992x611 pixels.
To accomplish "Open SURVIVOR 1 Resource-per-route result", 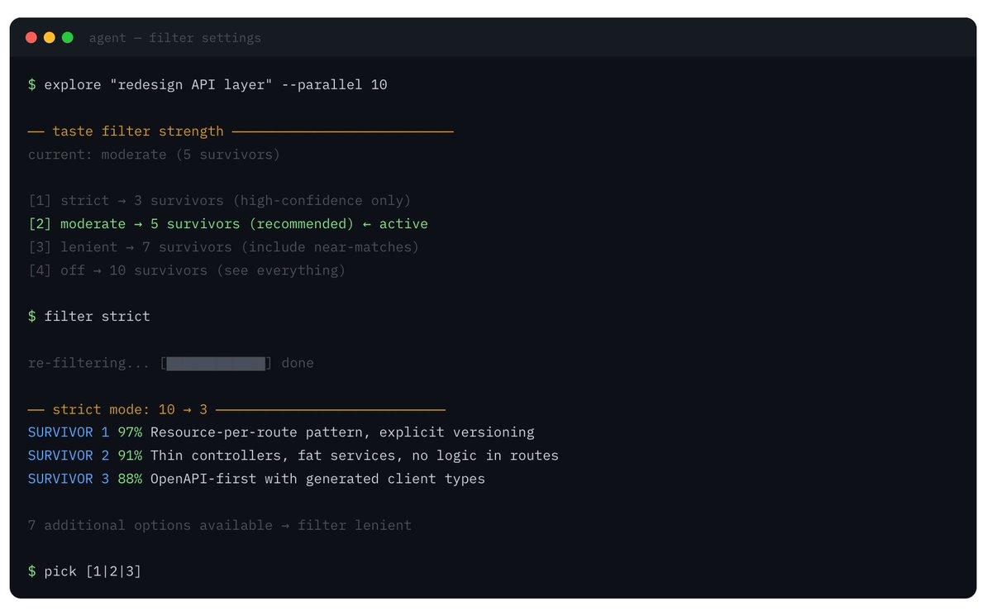I will [341, 432].
